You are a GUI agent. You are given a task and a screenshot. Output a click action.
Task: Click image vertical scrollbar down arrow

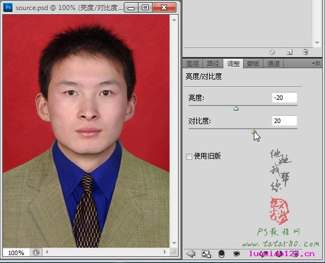pos(174,243)
